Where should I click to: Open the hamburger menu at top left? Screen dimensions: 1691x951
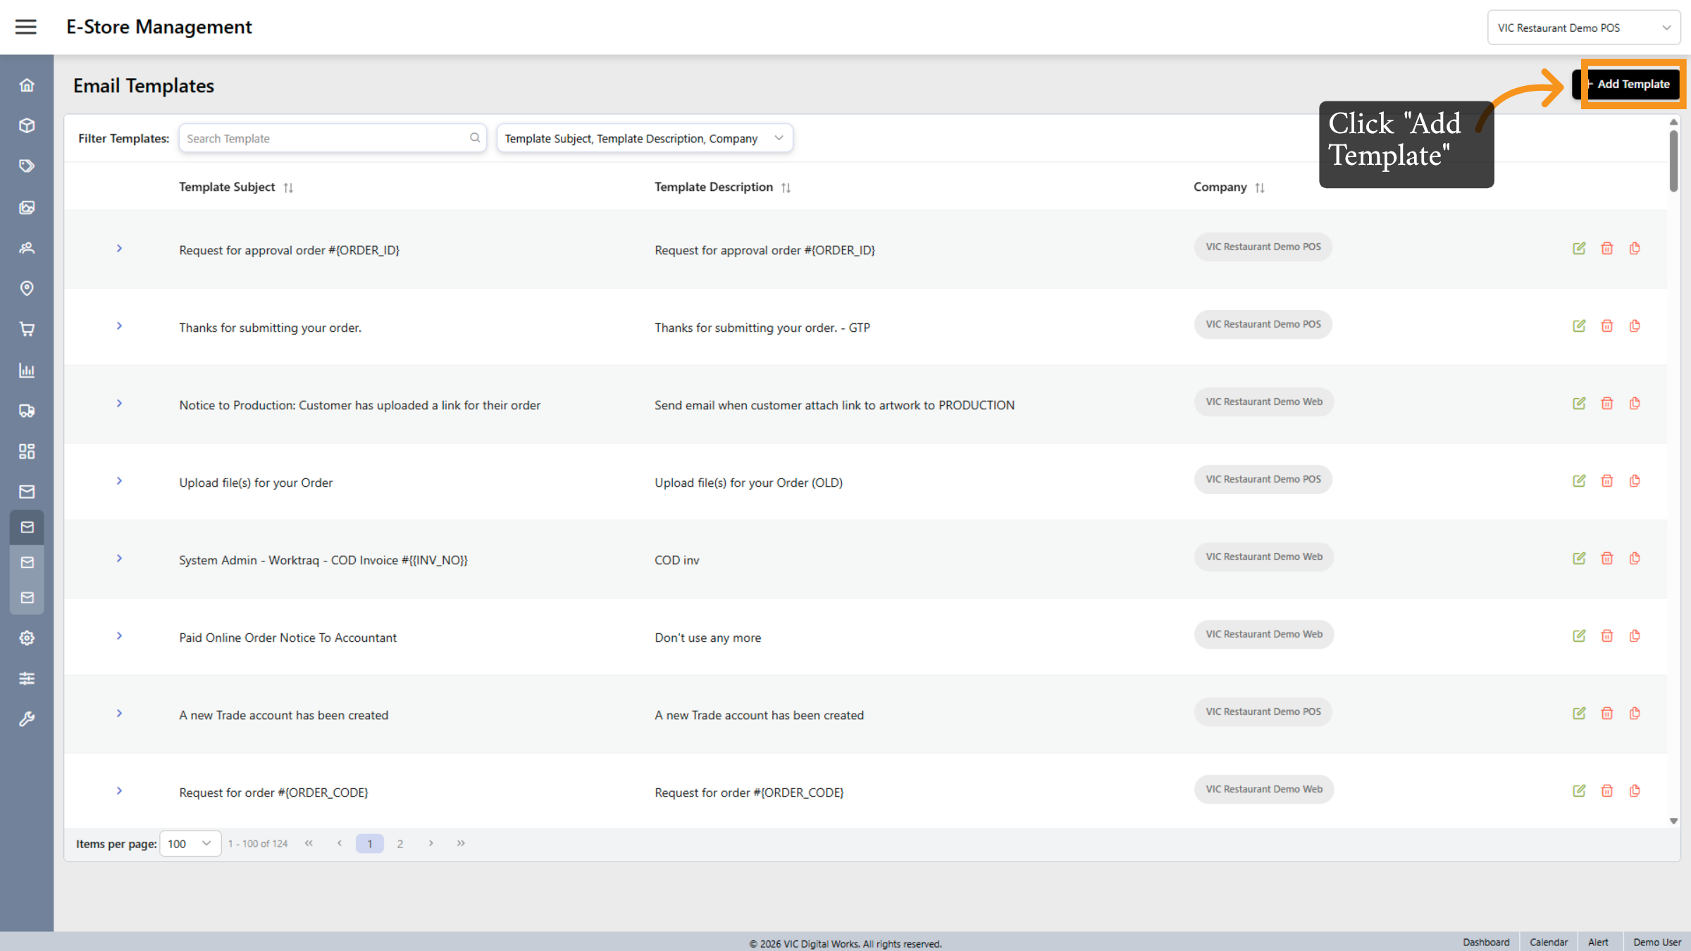pyautogui.click(x=26, y=26)
